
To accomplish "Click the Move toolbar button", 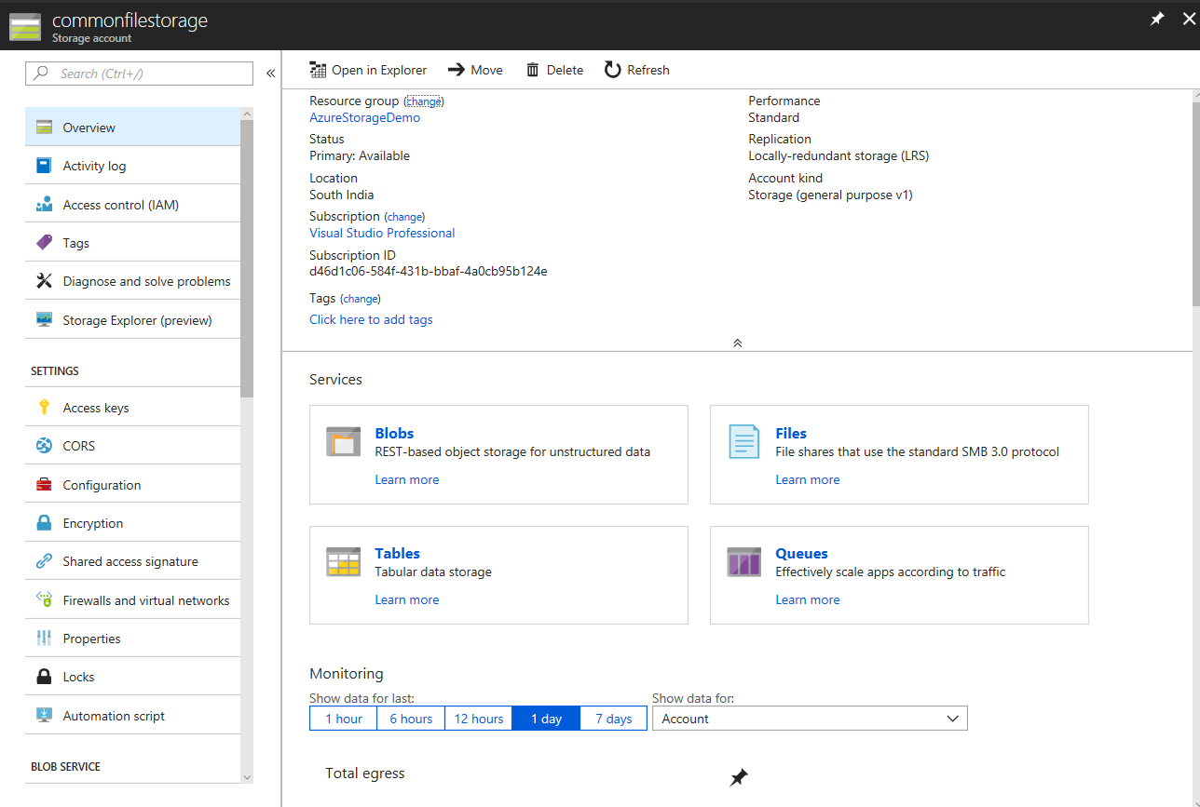I will [x=475, y=70].
